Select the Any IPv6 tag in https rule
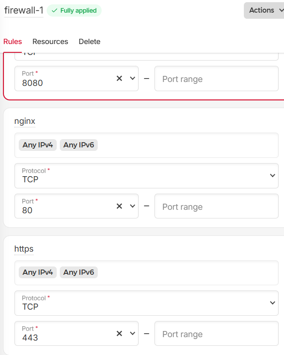Screen dimensions: 284x355 click(x=79, y=272)
